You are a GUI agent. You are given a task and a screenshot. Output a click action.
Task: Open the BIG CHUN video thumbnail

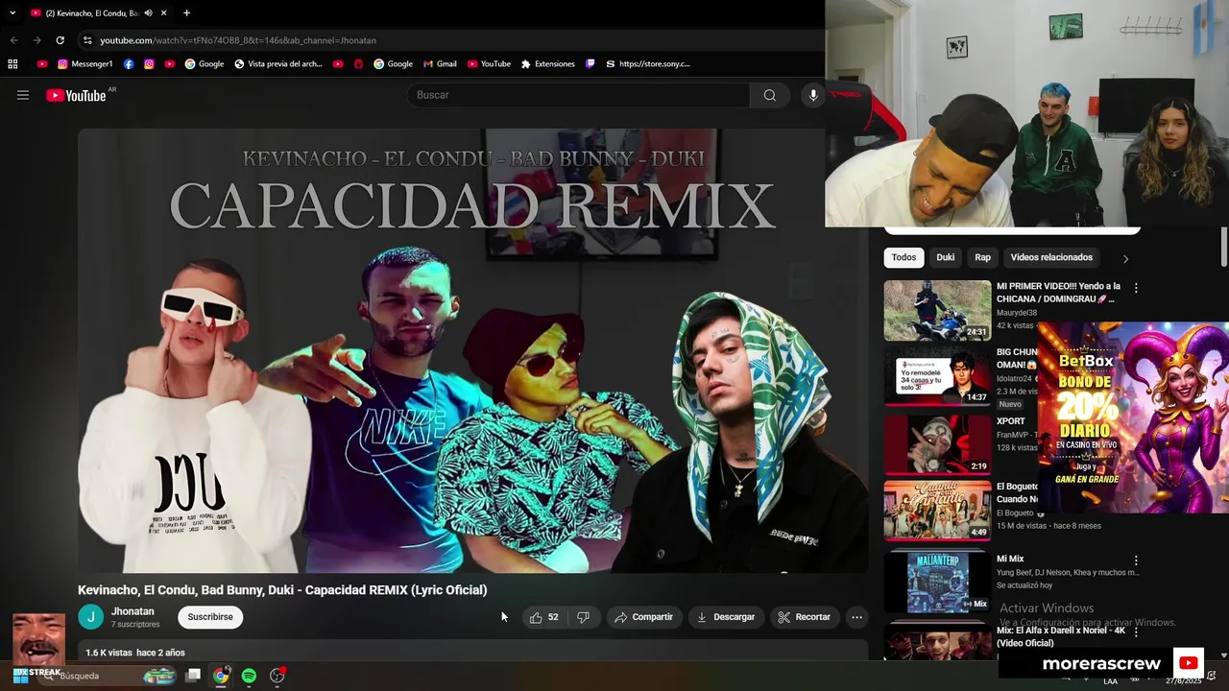click(x=937, y=377)
